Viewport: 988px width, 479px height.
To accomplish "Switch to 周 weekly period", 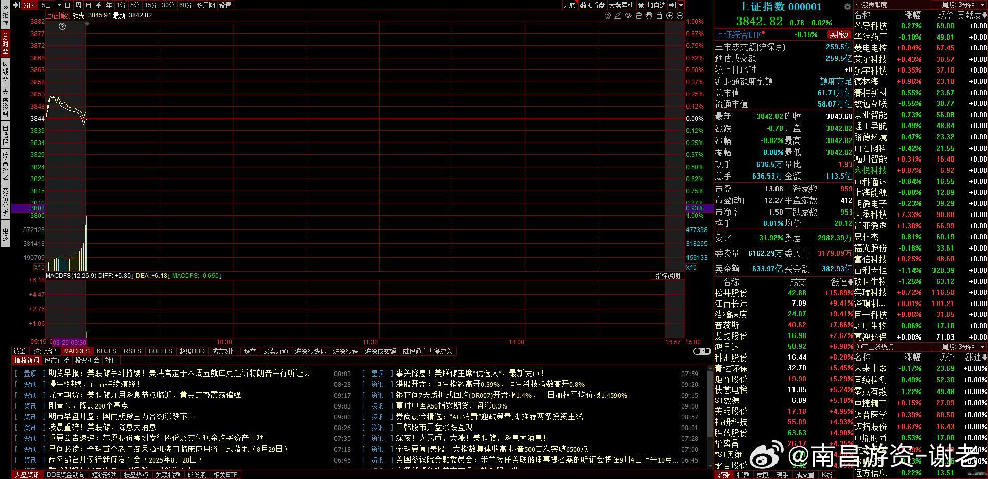I will [78, 5].
